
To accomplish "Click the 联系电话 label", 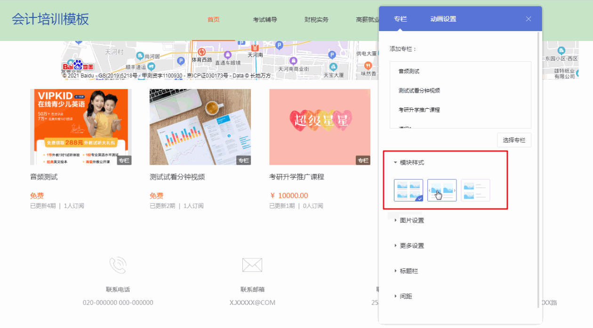I will (118, 289).
